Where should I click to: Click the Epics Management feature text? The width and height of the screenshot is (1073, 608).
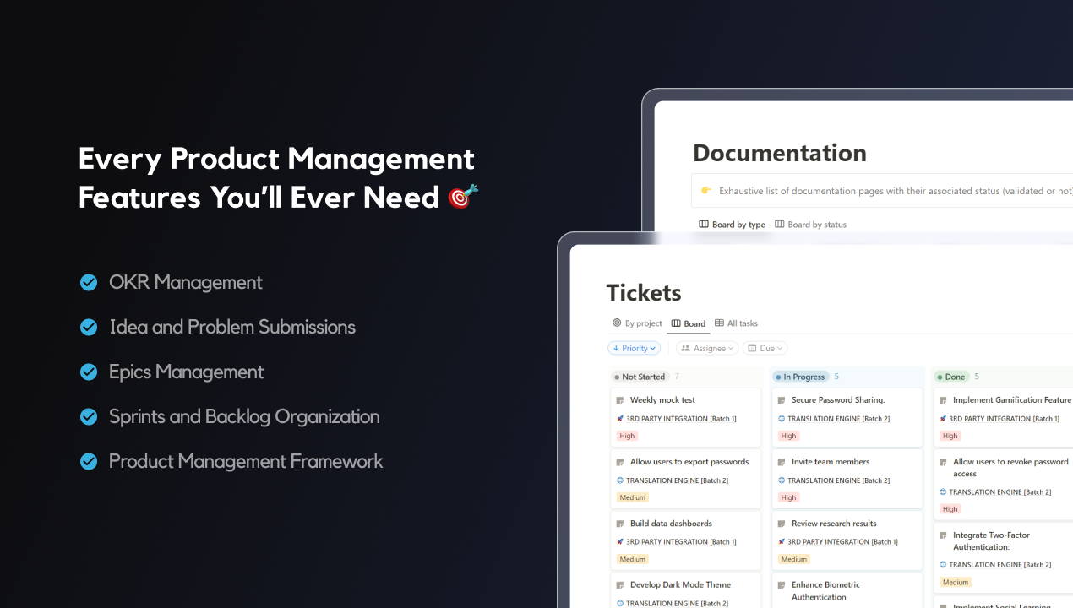(x=187, y=372)
